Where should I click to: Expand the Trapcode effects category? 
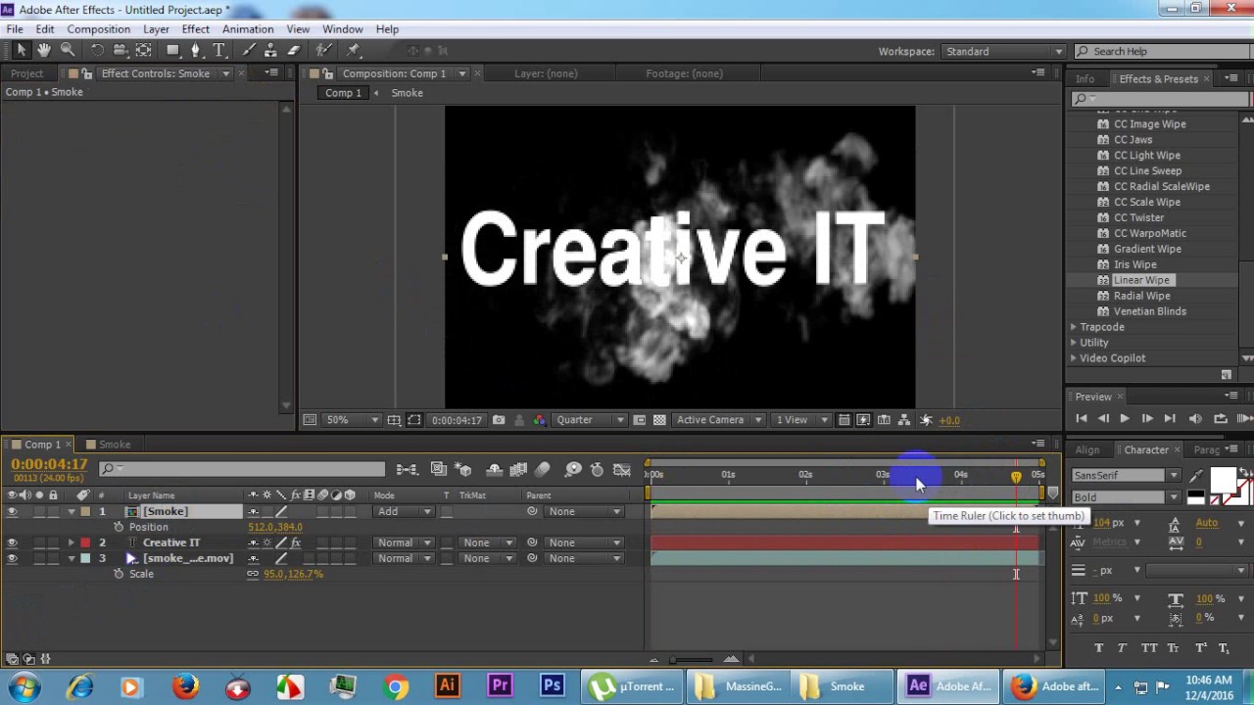click(1073, 327)
